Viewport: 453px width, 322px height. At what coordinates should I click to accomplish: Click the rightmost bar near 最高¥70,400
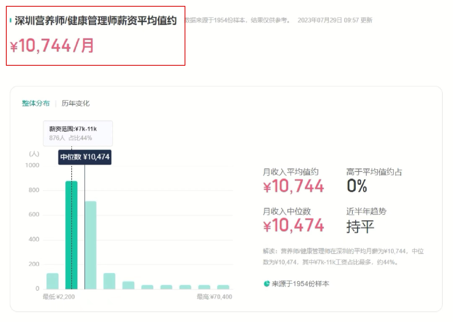223,287
